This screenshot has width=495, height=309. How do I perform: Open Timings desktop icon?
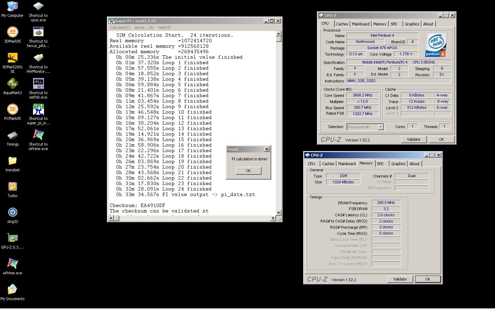12,138
